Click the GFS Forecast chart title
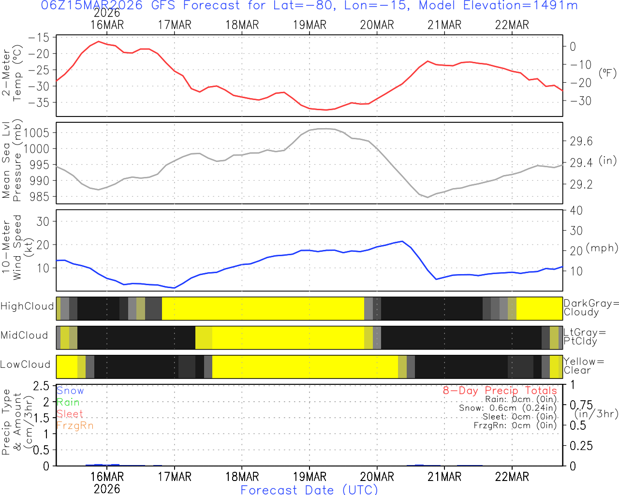Screen dimensions: 619x495 (x=309, y=6)
